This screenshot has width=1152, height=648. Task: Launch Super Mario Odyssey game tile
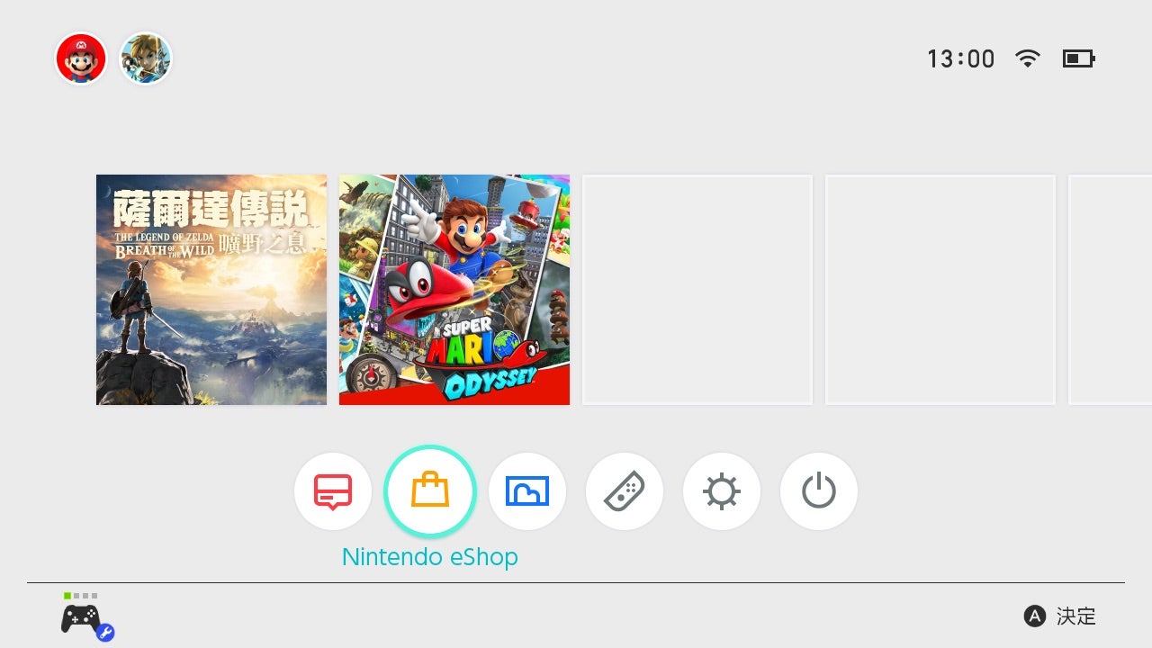(454, 290)
